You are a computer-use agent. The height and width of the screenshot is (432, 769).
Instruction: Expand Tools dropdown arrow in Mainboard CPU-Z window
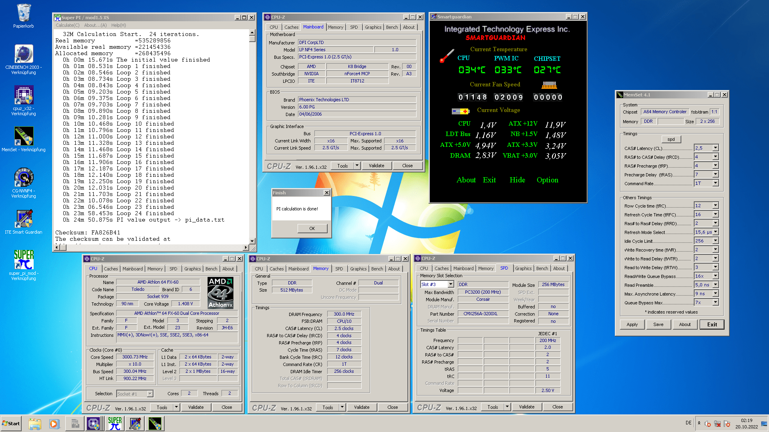357,166
